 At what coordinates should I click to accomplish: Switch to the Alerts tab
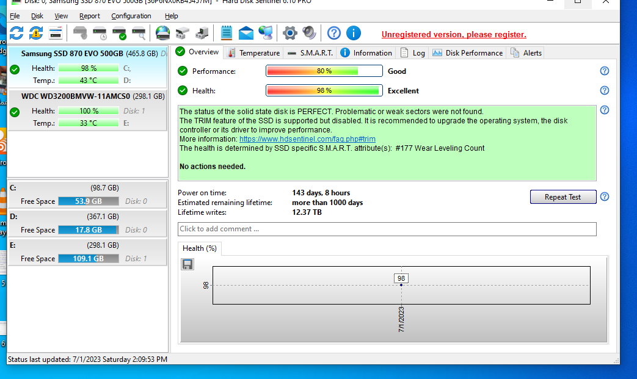(x=526, y=53)
